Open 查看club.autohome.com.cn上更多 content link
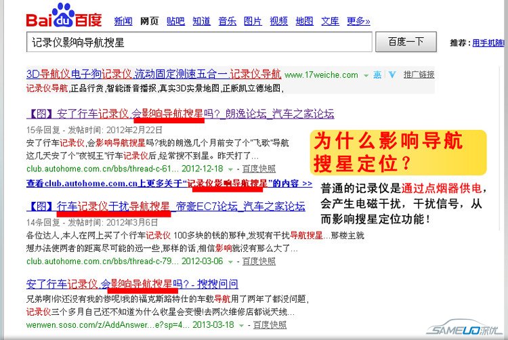 pos(169,184)
